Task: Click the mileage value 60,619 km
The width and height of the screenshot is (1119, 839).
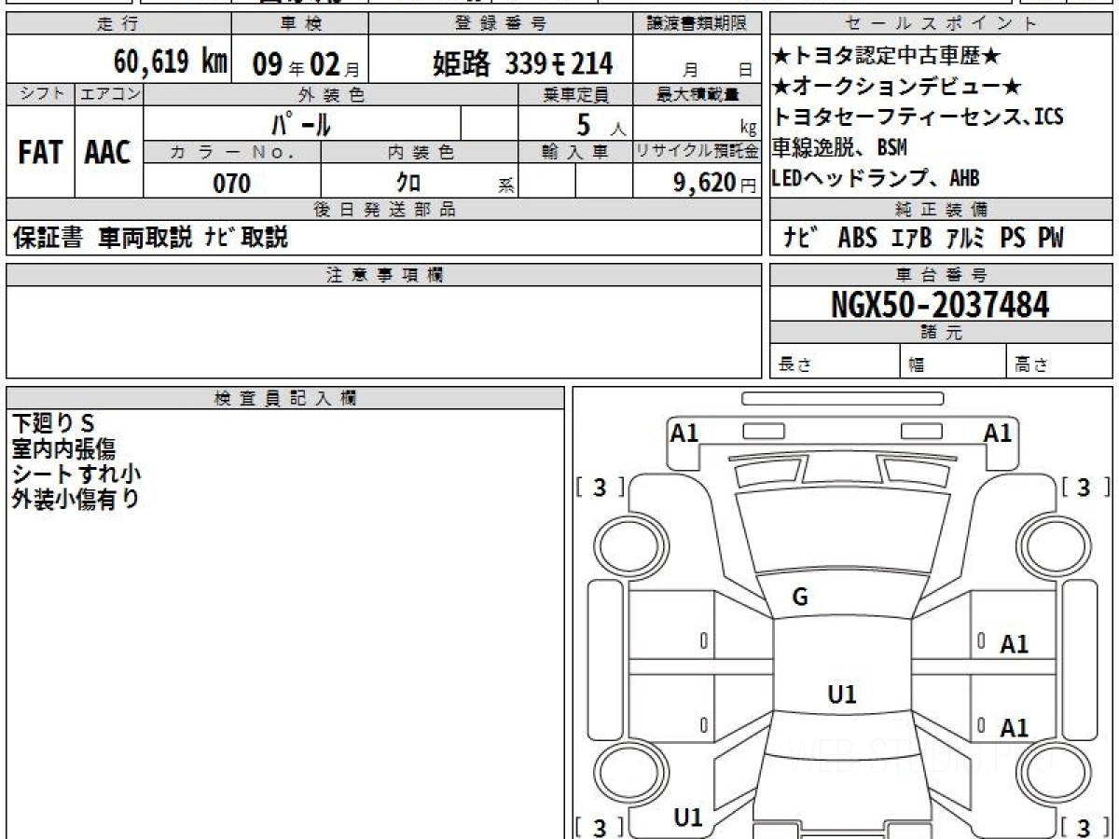Action: coord(171,63)
